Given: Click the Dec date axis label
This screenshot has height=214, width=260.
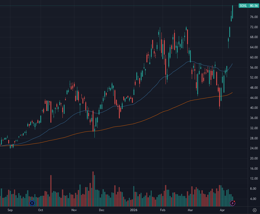Looking at the screenshot, I should pyautogui.click(x=102, y=210).
